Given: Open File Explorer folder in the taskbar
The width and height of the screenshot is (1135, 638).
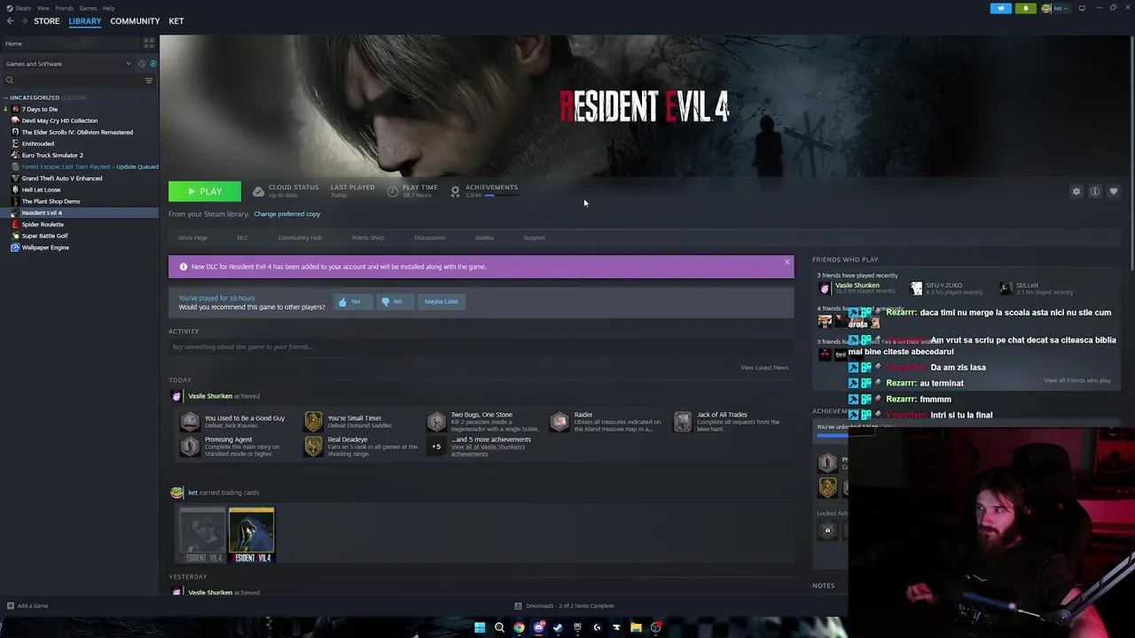Looking at the screenshot, I should coord(636,627).
